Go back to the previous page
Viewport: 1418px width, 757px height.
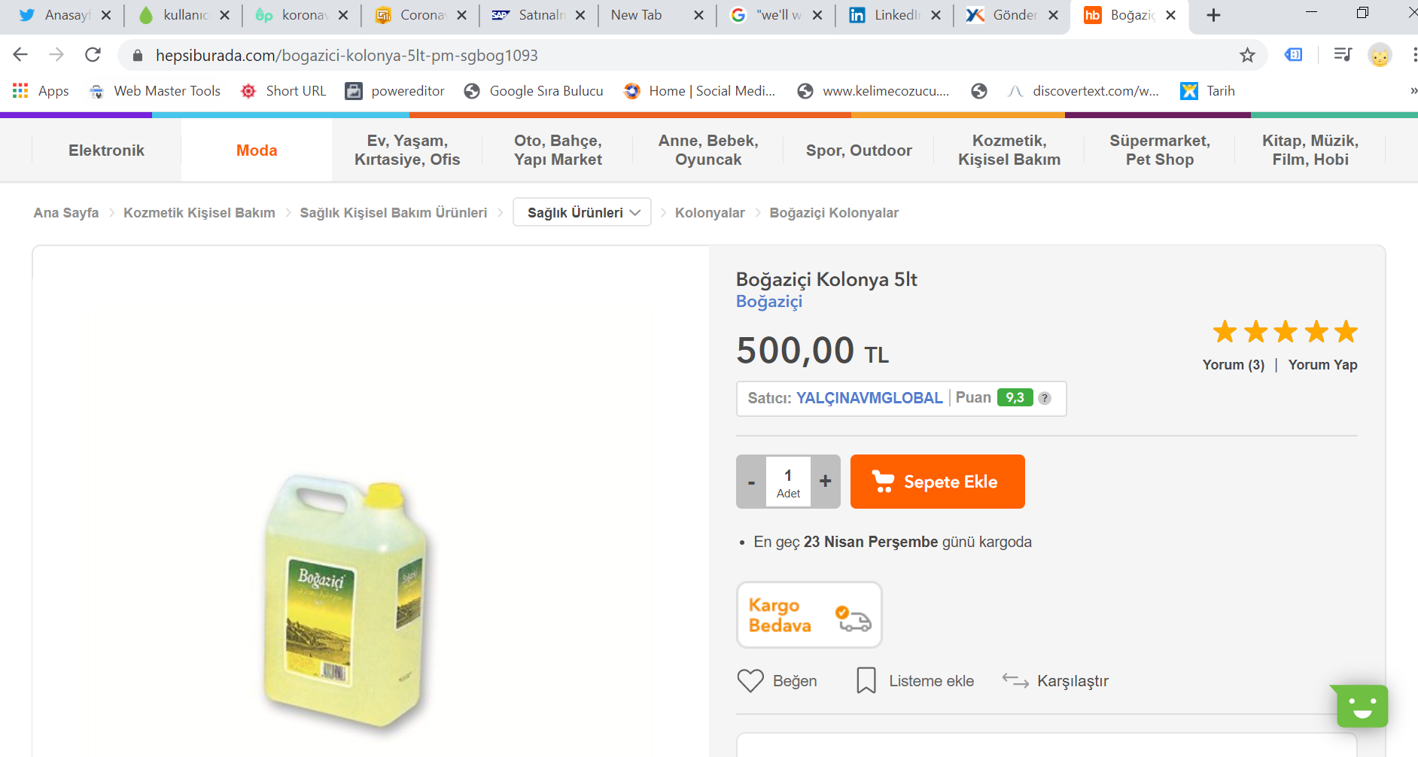20,55
